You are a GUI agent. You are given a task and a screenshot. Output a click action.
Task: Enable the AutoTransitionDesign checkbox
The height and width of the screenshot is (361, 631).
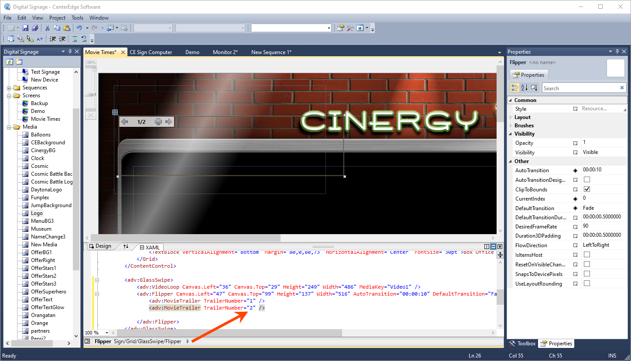pyautogui.click(x=587, y=180)
